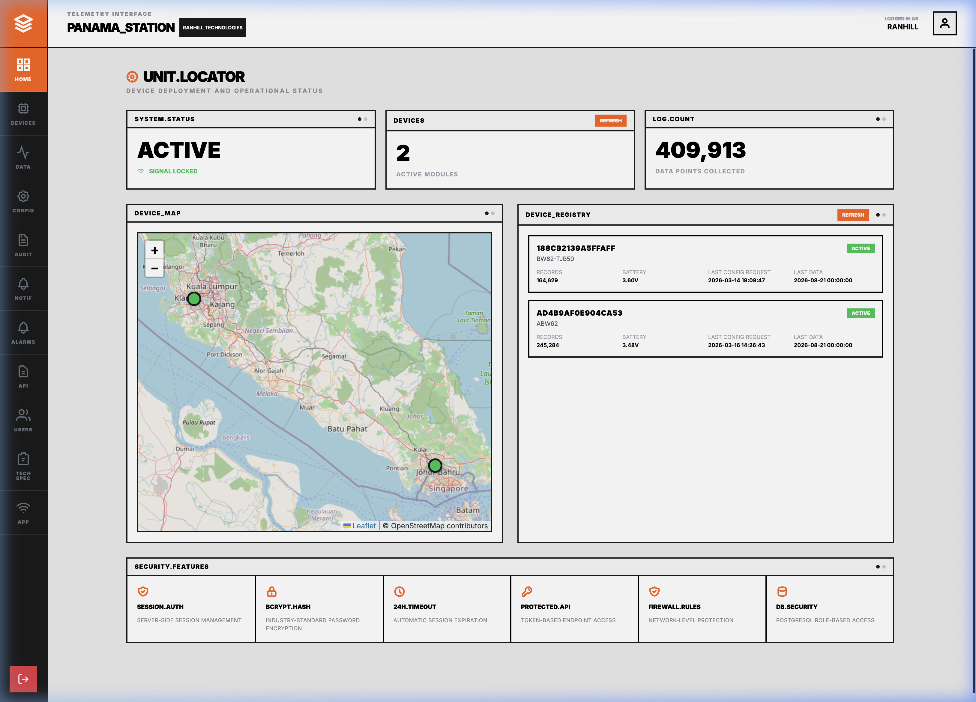
Task: Click the DB.Security database icon
Action: coord(782,591)
